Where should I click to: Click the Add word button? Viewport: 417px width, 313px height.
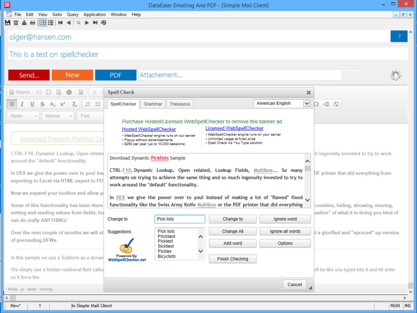233,243
